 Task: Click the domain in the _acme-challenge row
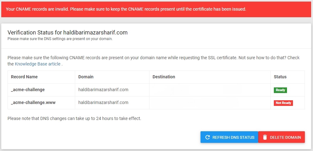coord(103,90)
